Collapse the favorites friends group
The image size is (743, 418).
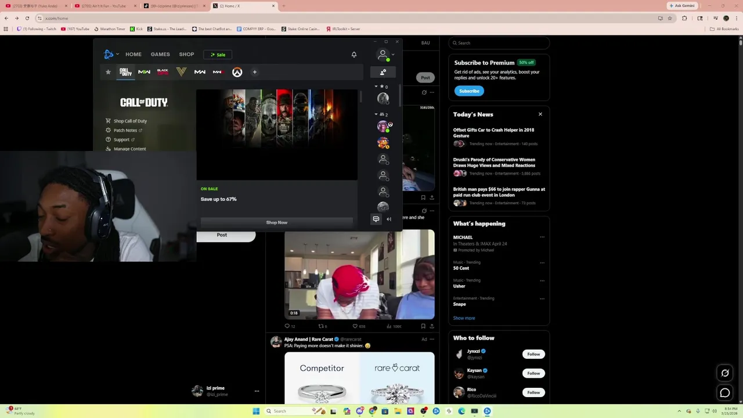click(376, 87)
